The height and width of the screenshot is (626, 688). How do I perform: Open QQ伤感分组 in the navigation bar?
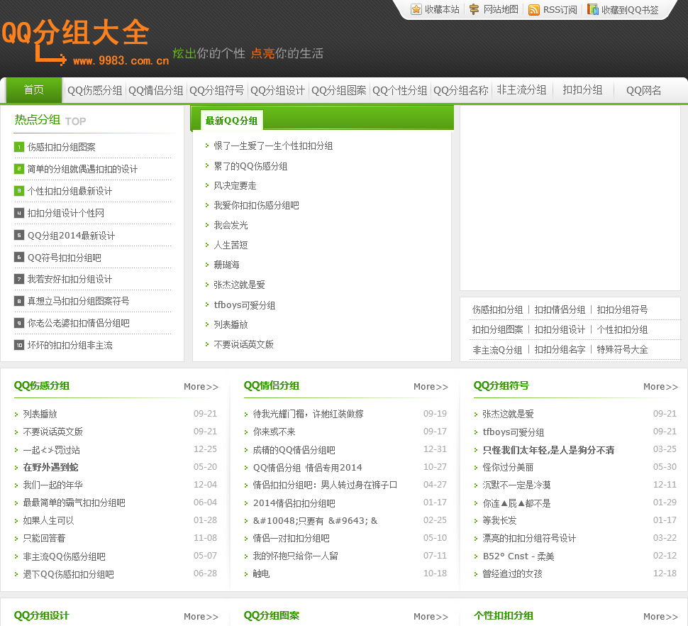pyautogui.click(x=95, y=90)
